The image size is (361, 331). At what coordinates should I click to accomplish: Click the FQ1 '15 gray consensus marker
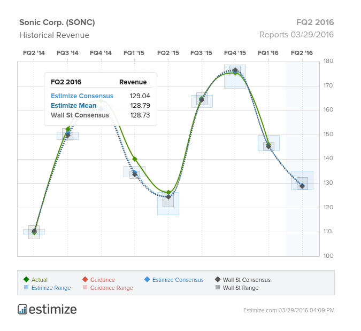click(135, 174)
